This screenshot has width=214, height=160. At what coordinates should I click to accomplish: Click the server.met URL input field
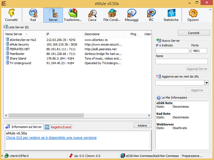click(180, 83)
